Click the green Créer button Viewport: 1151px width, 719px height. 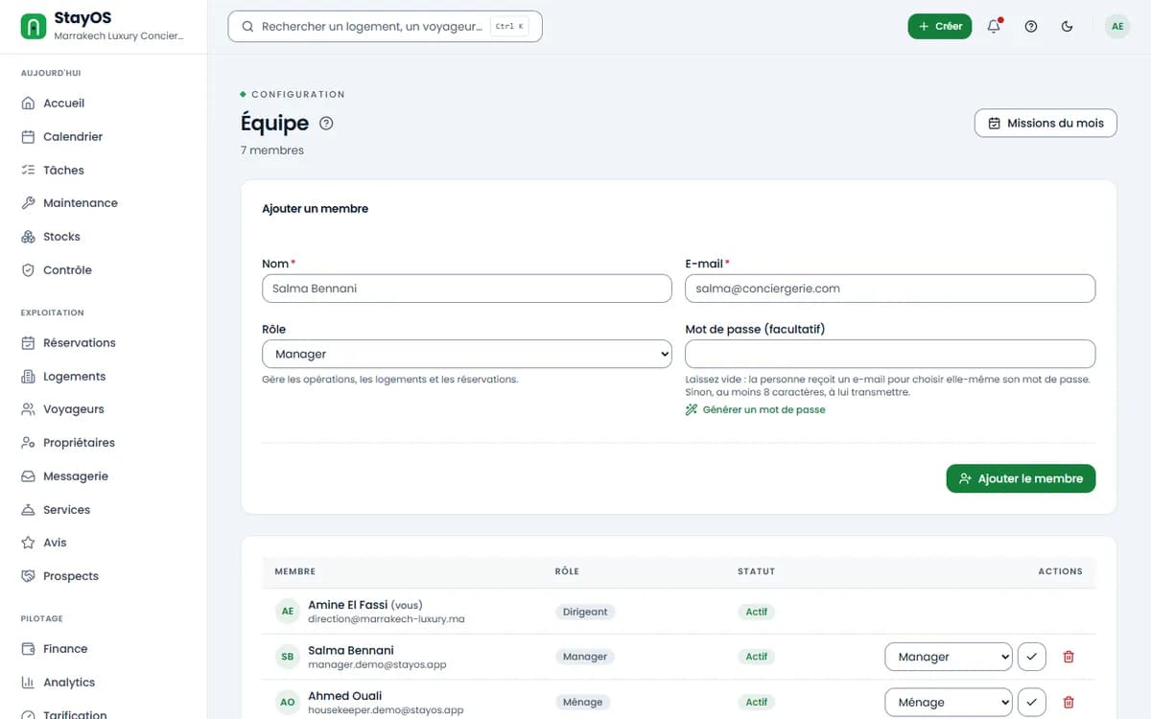pyautogui.click(x=940, y=27)
